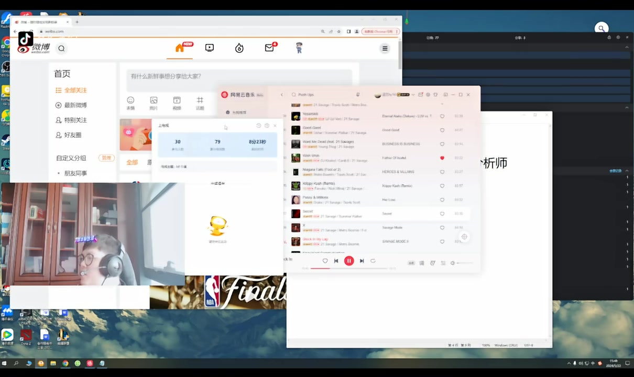Locate the current playing song target icon
Viewport: 634px width, 377px height.
(x=464, y=237)
